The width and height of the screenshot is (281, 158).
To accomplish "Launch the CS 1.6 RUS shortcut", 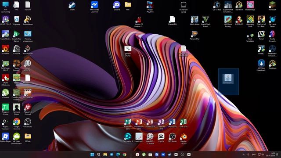I will (x=216, y=6).
